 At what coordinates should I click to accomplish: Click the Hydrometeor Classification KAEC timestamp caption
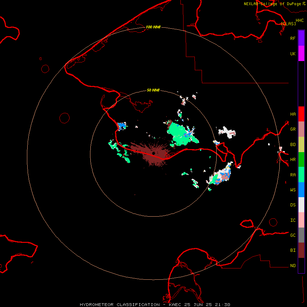(x=155, y=305)
